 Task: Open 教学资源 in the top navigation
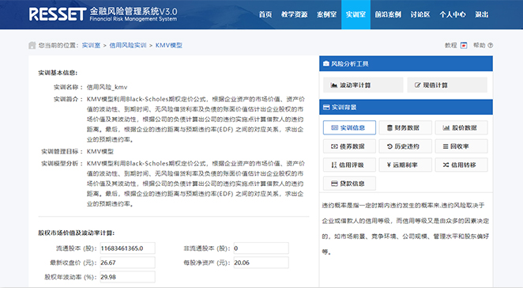pyautogui.click(x=294, y=14)
